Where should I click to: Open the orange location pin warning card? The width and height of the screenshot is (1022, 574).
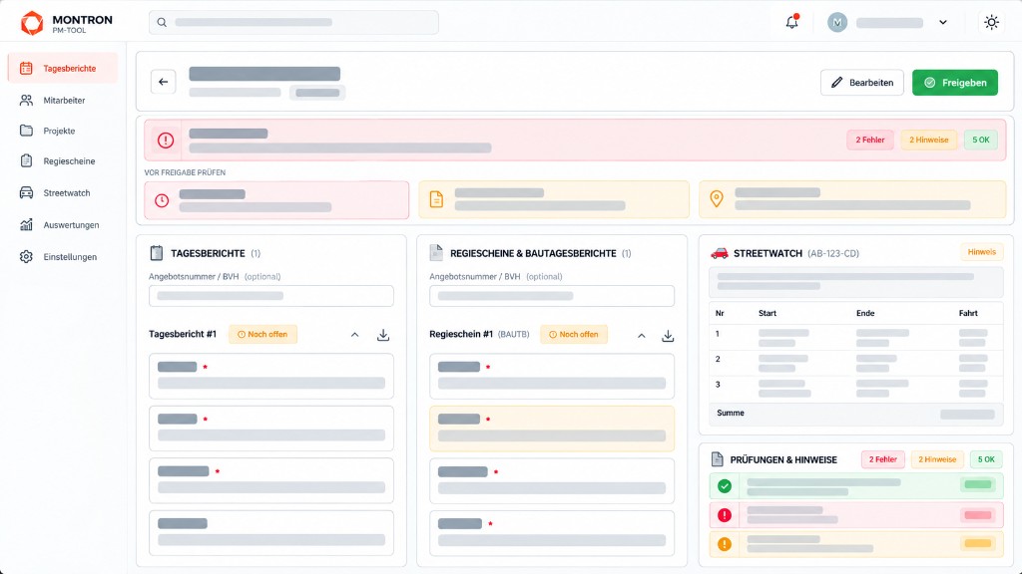pos(852,199)
